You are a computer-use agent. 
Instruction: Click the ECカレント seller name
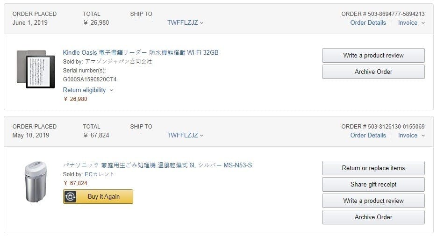(100, 174)
